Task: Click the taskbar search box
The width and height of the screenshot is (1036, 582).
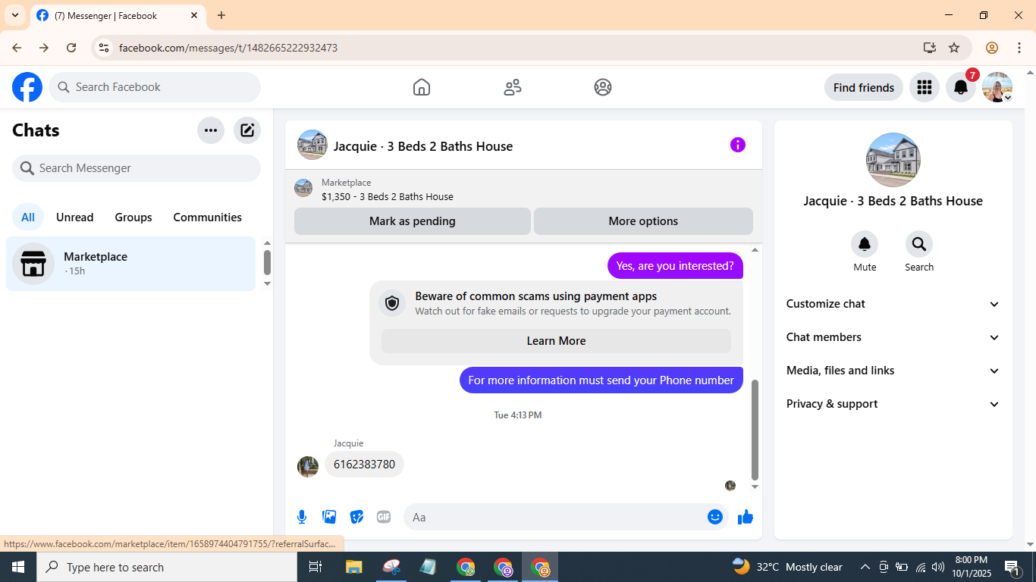Action: click(x=167, y=567)
